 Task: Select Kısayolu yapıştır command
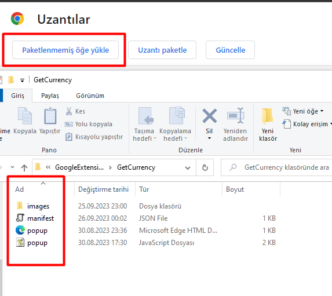[94, 137]
